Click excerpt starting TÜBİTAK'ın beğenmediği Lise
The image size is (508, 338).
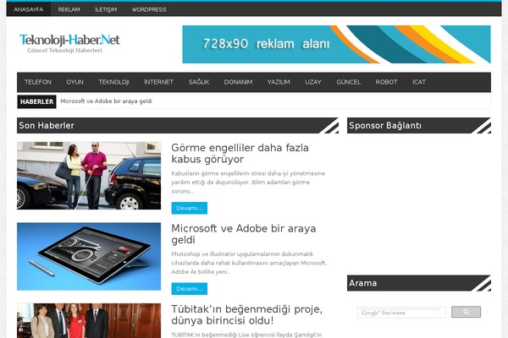coord(246,335)
